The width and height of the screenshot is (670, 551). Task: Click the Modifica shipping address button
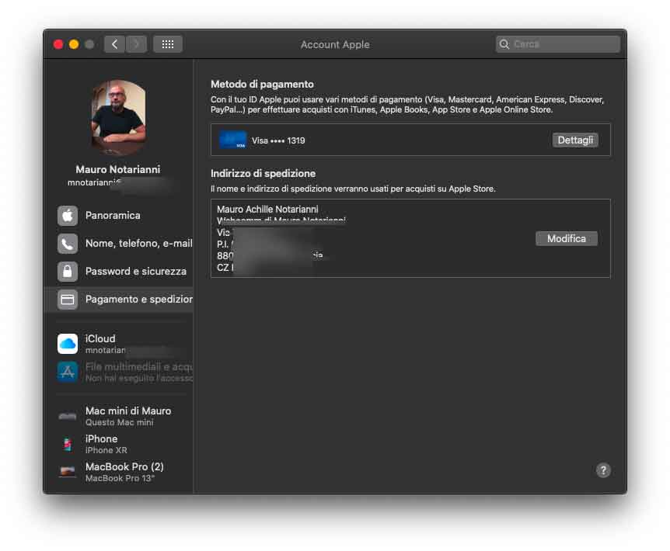(566, 238)
